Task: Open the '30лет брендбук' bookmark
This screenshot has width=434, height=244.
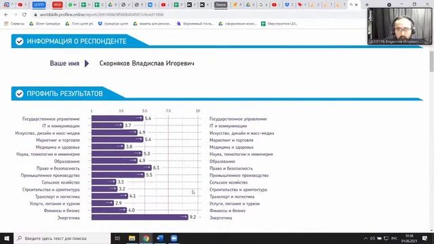Action: (x=45, y=24)
